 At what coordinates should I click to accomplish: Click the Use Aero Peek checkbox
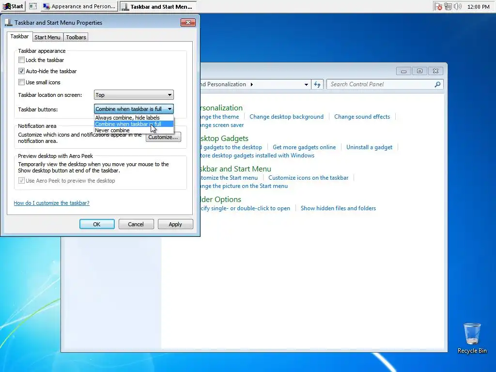[21, 181]
